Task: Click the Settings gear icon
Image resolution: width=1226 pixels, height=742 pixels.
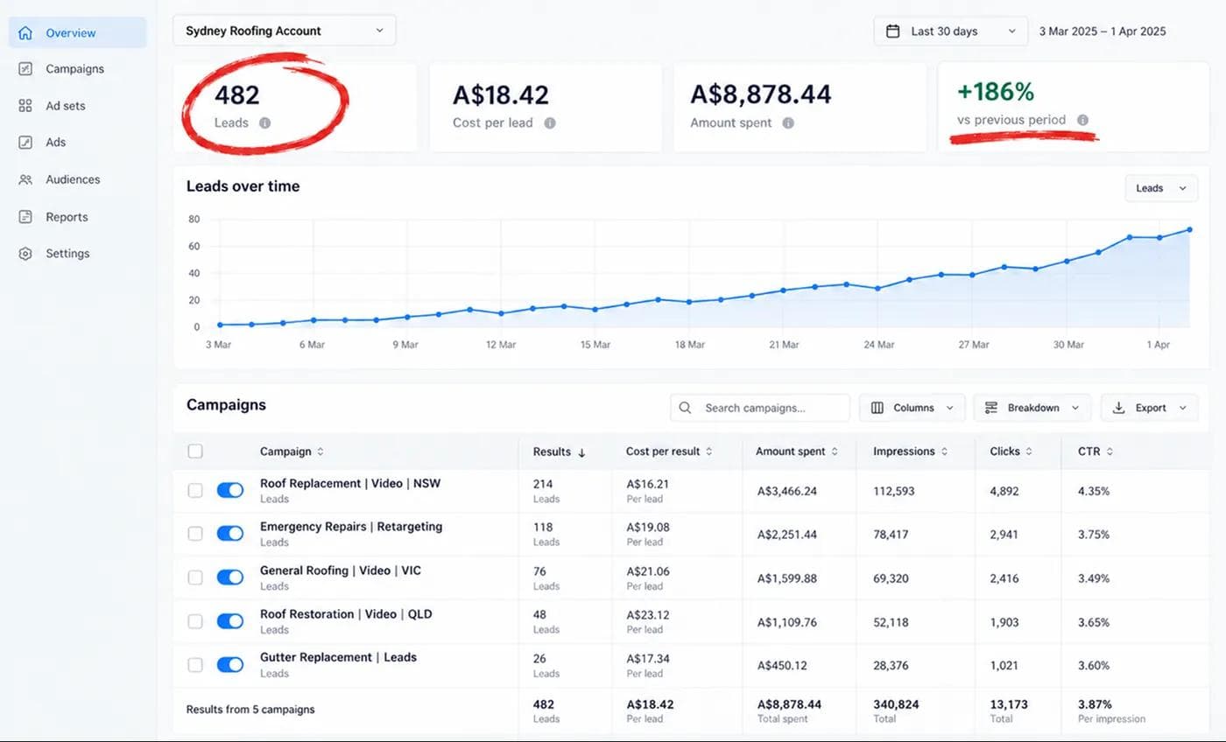Action: pos(25,254)
